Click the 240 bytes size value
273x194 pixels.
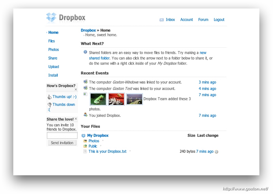tap(187, 151)
